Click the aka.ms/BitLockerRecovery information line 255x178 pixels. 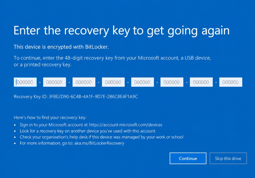pos(72,143)
